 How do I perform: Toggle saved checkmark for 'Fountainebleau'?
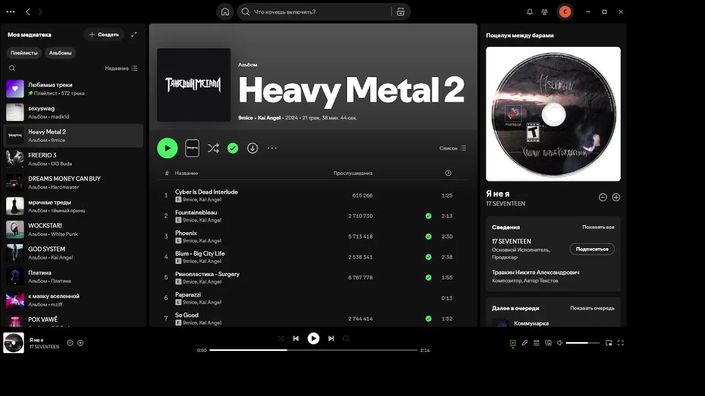pyautogui.click(x=429, y=216)
